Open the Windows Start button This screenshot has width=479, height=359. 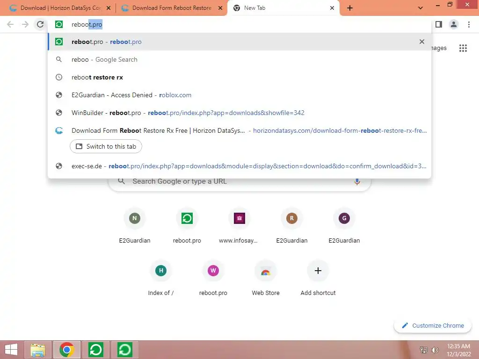11,350
